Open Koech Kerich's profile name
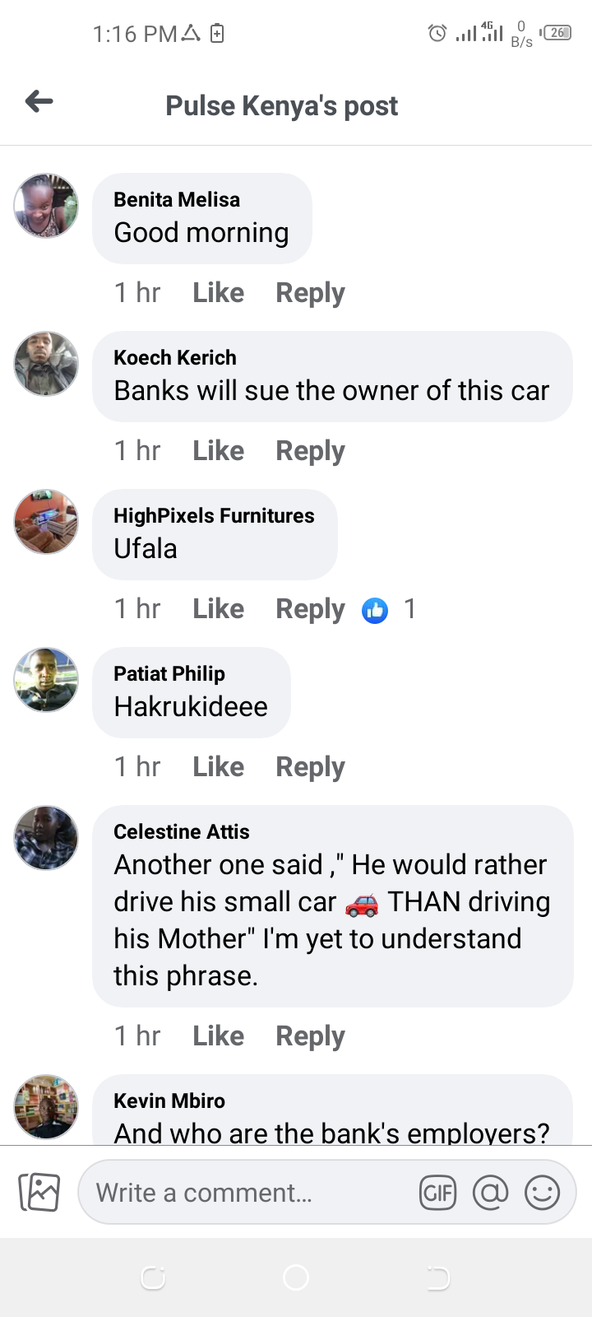This screenshot has height=1317, width=592. point(175,358)
